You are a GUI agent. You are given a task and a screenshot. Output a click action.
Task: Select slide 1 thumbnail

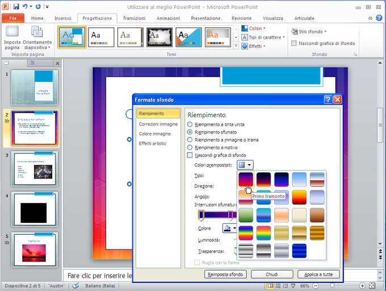(x=35, y=88)
